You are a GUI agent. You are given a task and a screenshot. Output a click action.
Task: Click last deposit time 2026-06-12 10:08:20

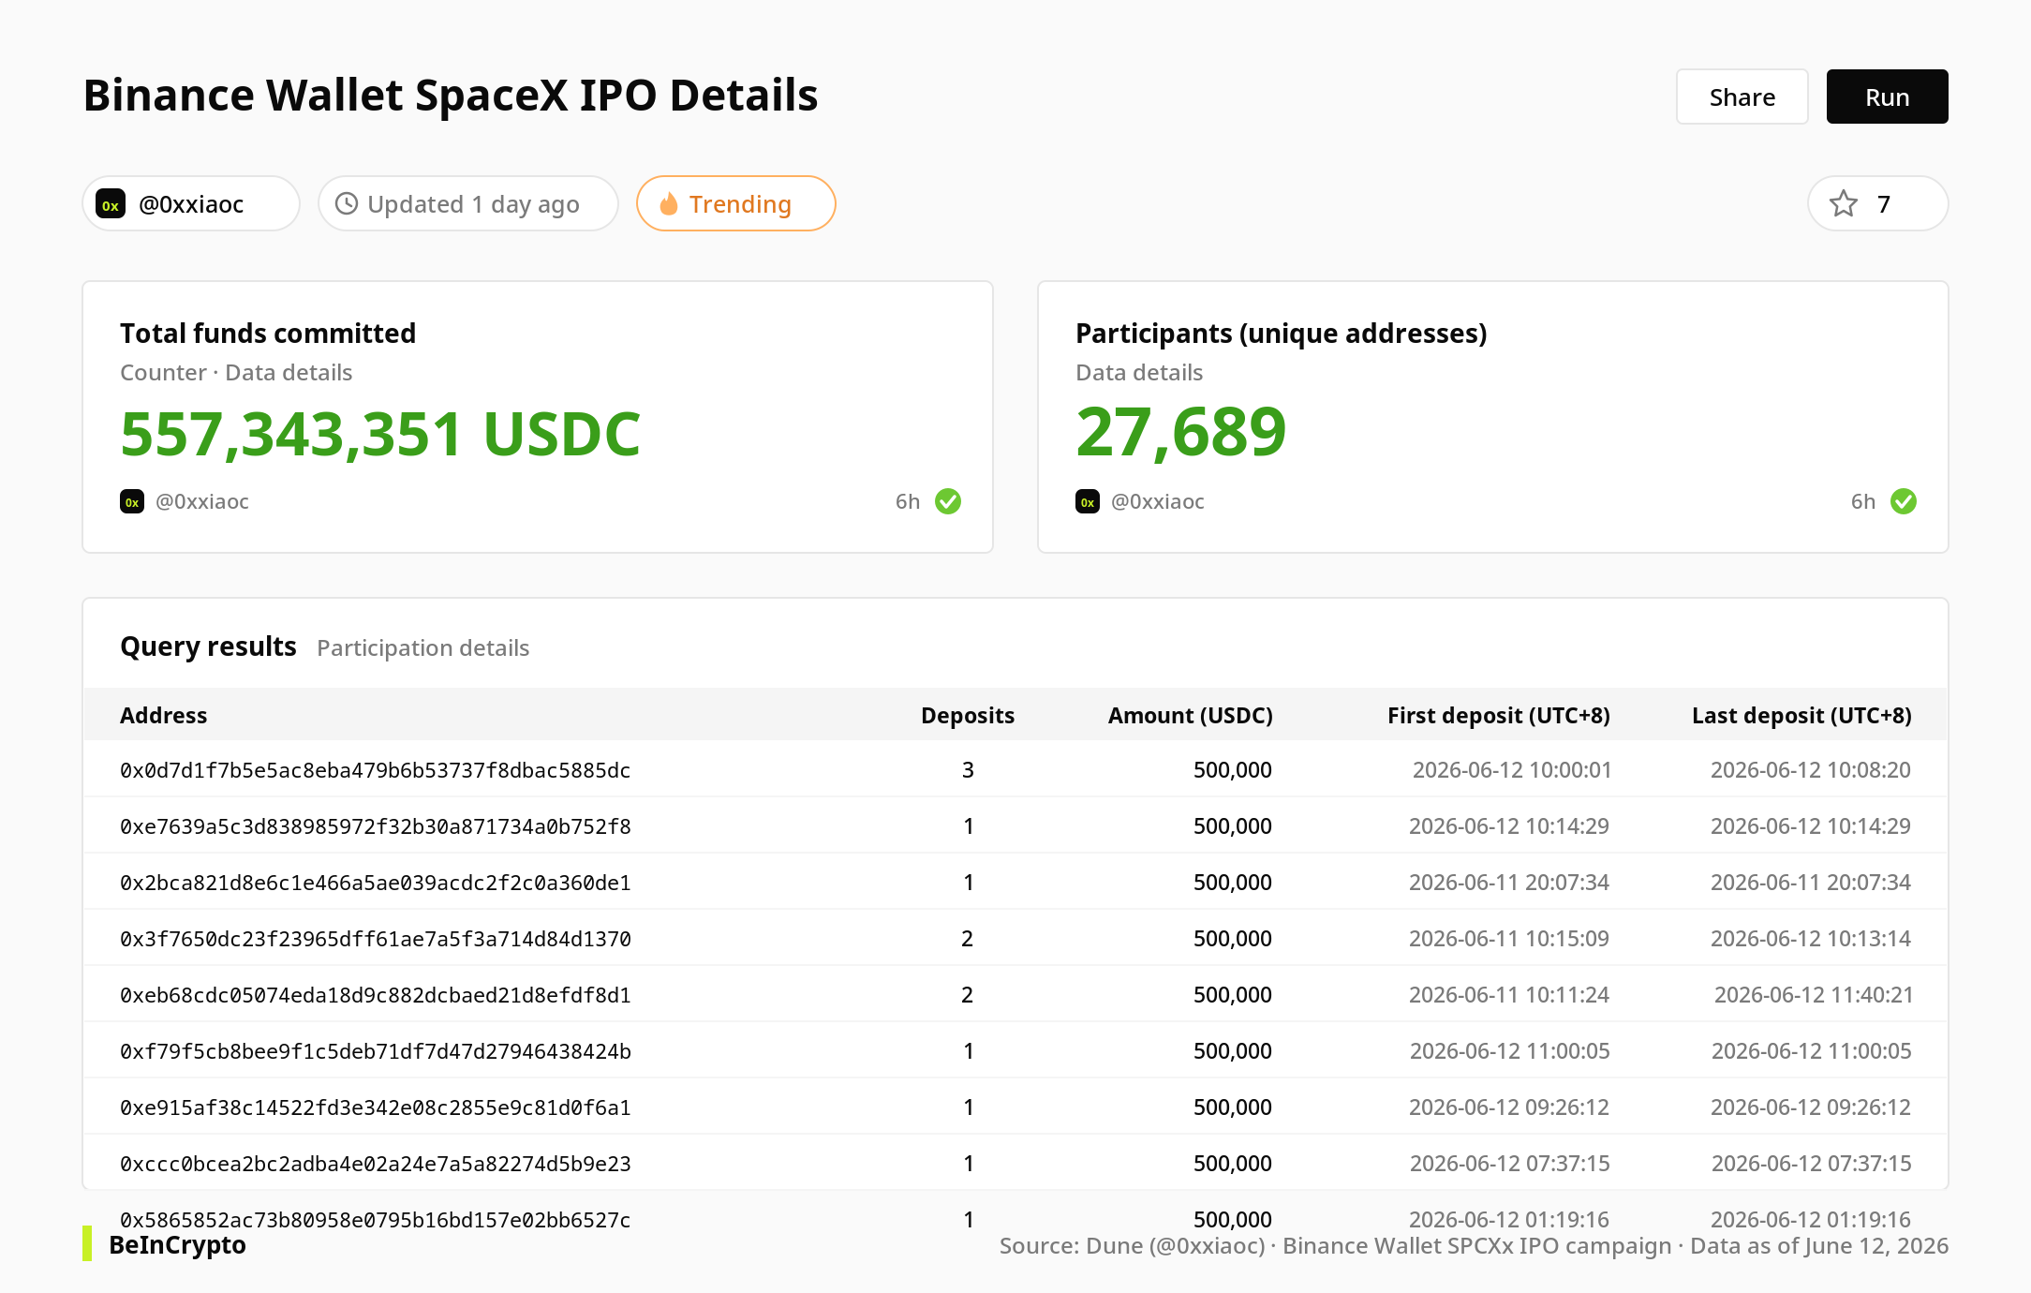pyautogui.click(x=1811, y=770)
